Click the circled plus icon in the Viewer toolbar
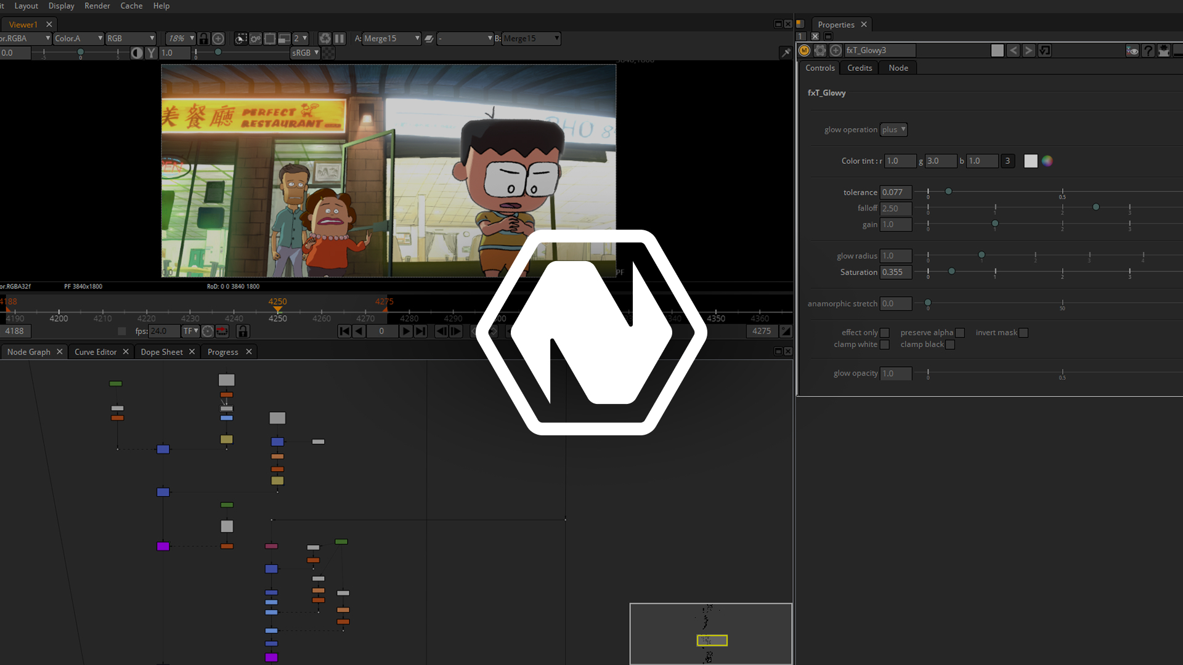Viewport: 1183px width, 665px height. click(218, 38)
